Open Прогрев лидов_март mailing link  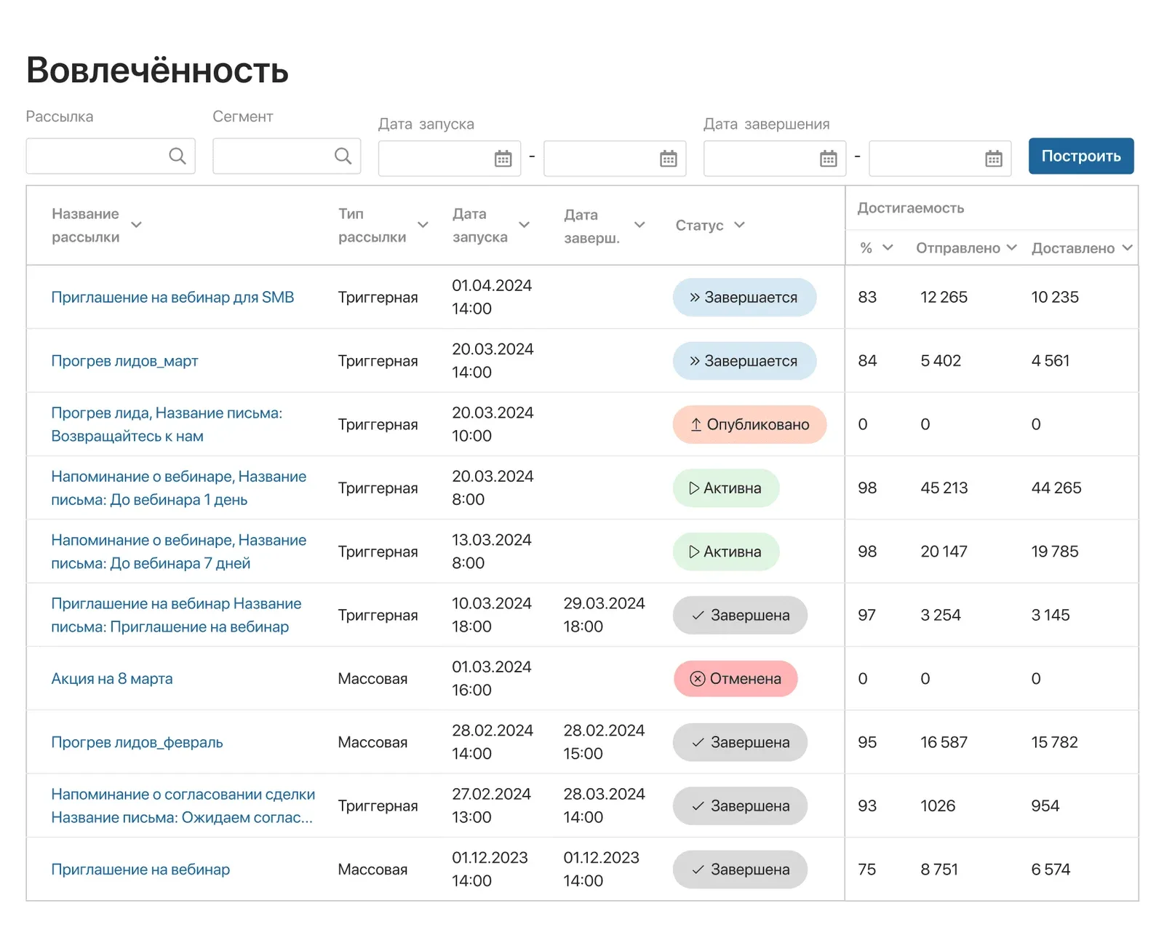(x=124, y=361)
